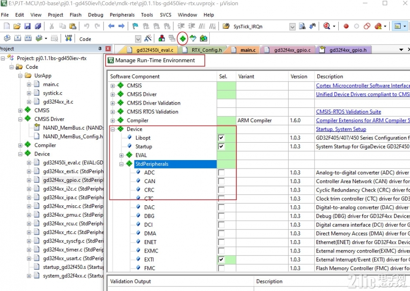Enable the CRC driver checkbox
Viewport: 410px width, 291px height.
221,190
